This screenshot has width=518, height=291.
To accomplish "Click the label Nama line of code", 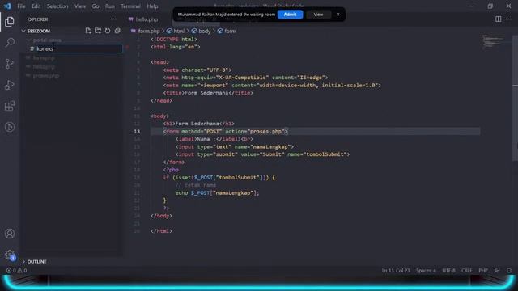I will click(x=214, y=139).
